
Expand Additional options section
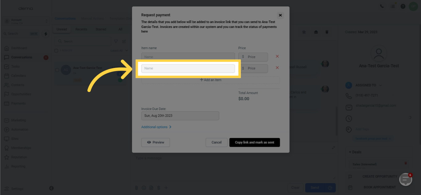(156, 127)
